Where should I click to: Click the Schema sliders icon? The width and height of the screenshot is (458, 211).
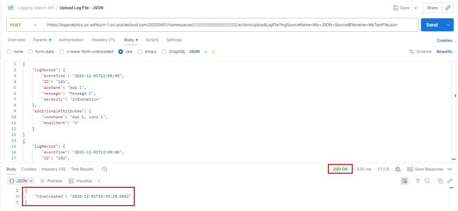[411, 52]
